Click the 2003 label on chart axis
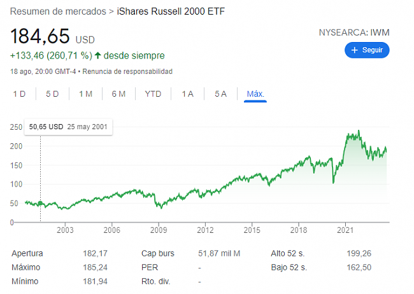414x294 pixels. tap(65, 230)
